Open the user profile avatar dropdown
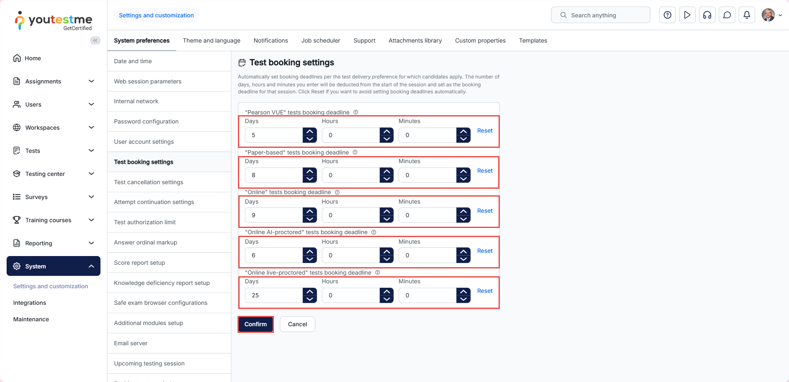This screenshot has width=789, height=382. coord(771,15)
